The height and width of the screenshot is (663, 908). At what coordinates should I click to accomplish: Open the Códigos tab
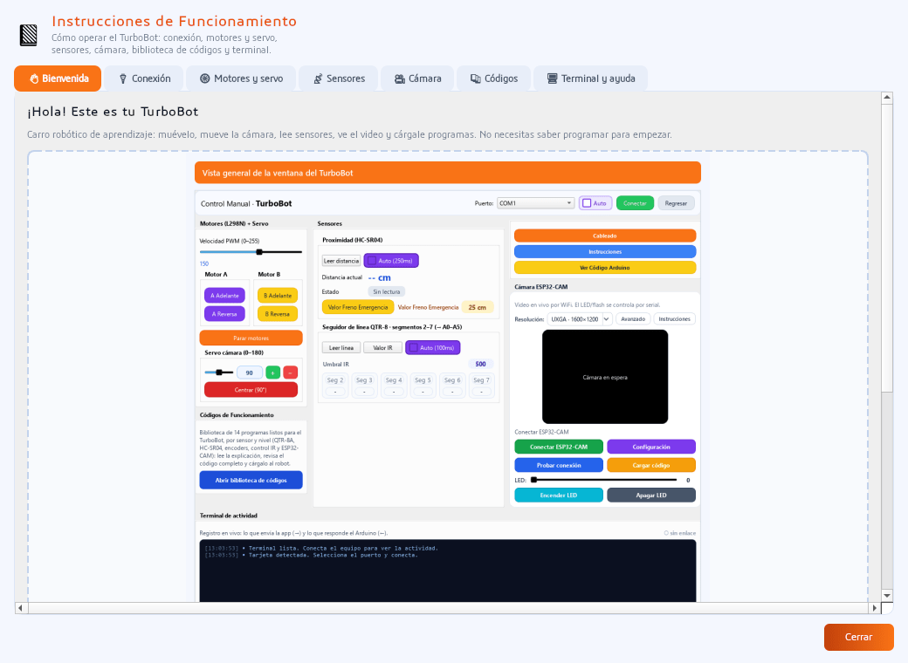493,79
